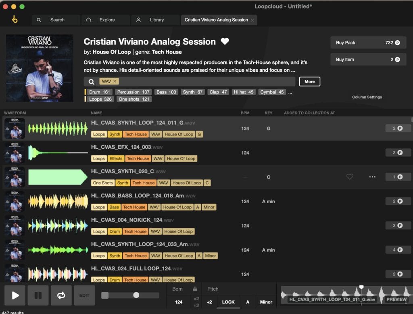Screen dimensions: 413x314
Task: Remove the WAV filter tag
Action: [x=115, y=81]
